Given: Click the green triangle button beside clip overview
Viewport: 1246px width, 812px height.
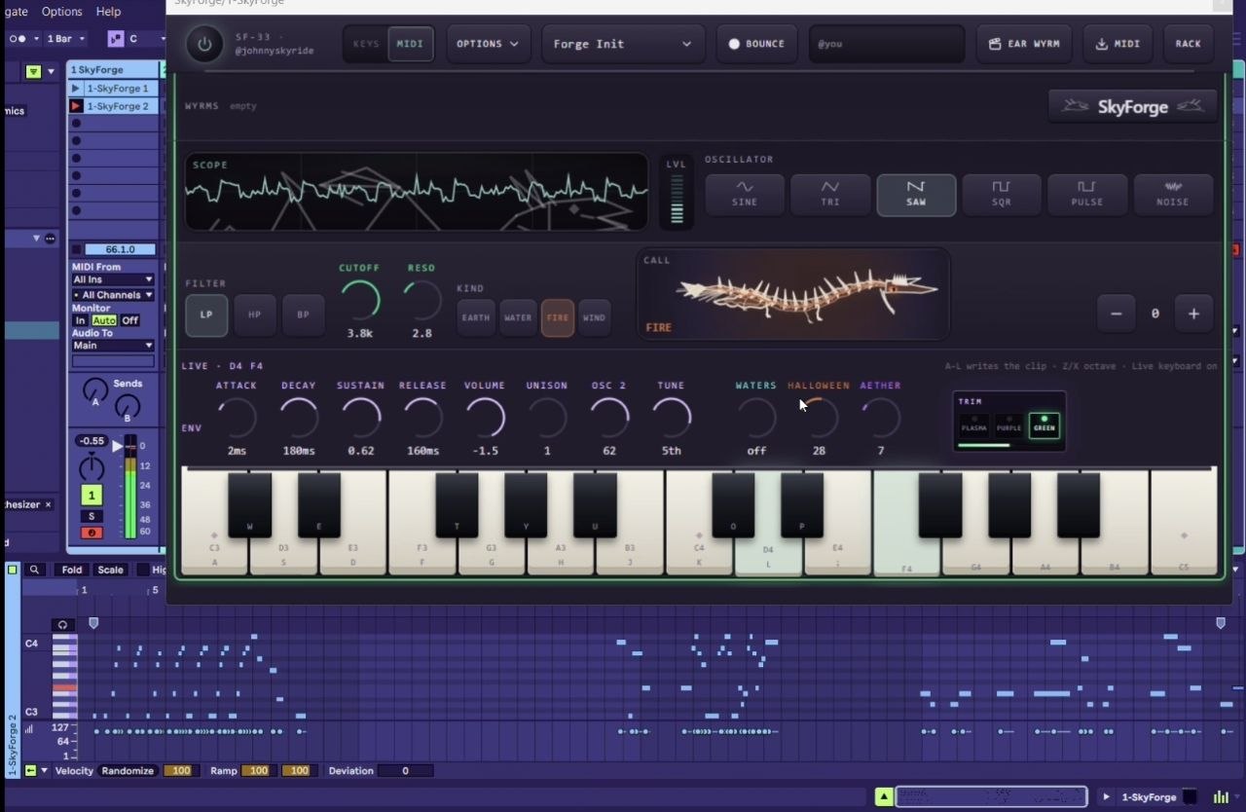Looking at the screenshot, I should 884,796.
